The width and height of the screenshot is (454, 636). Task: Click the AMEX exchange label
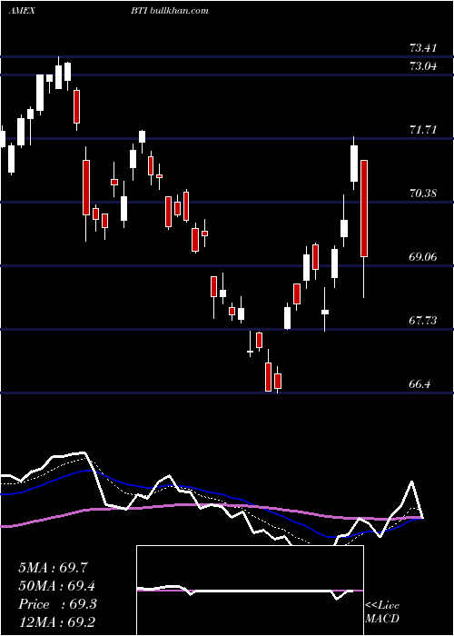pyautogui.click(x=22, y=11)
